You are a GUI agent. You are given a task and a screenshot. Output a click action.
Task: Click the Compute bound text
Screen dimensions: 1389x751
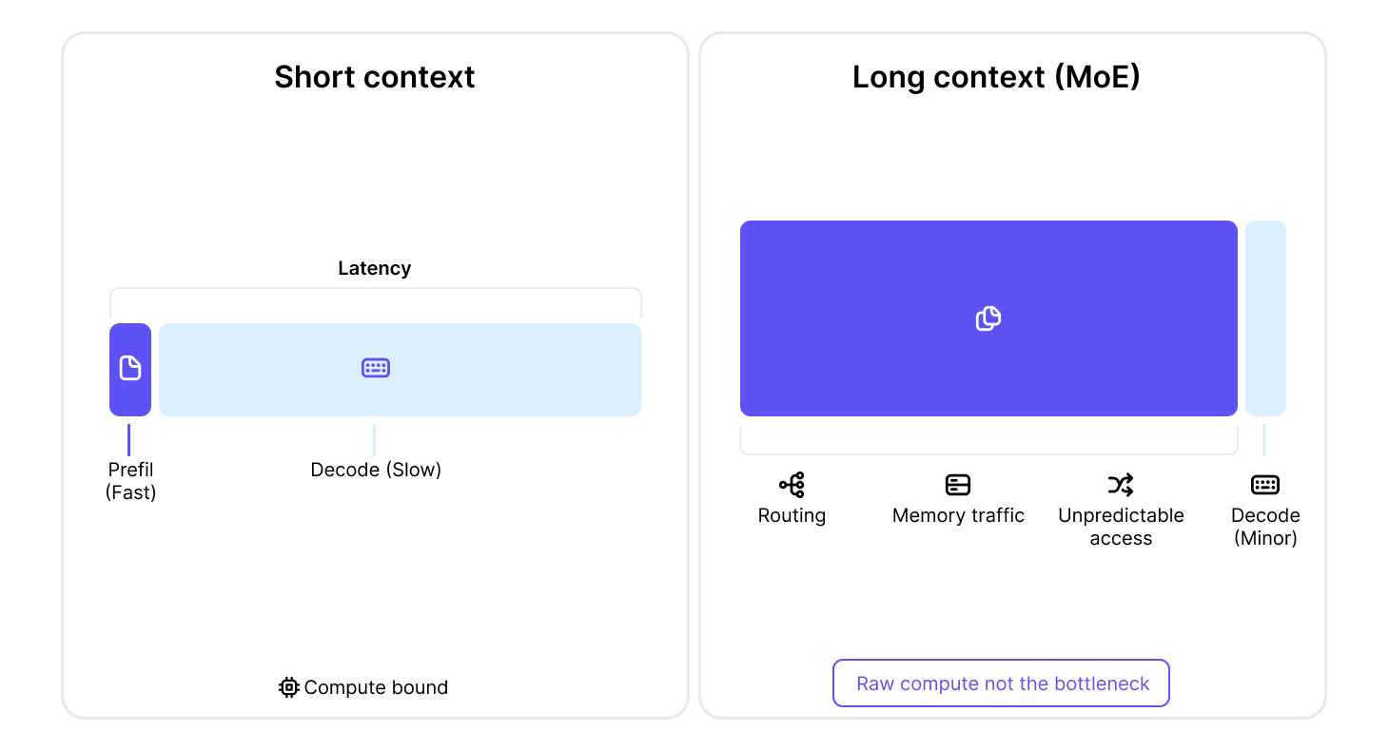click(376, 687)
